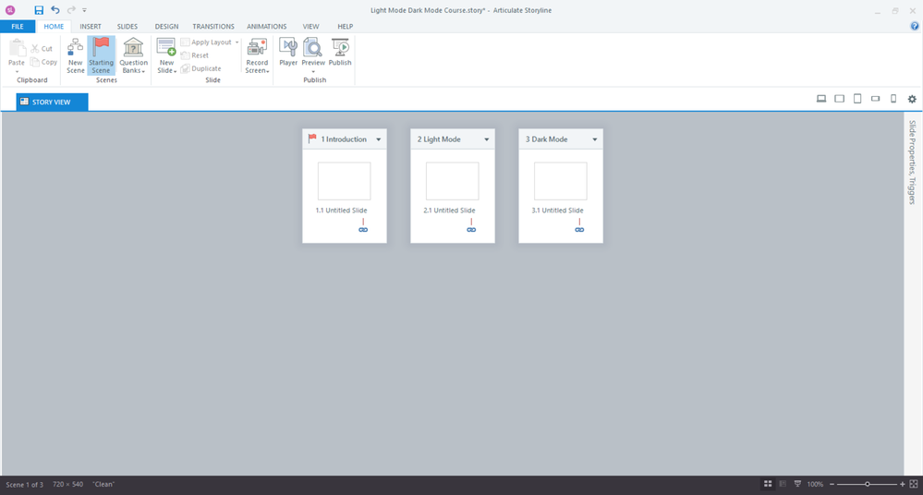Screen dimensions: 923x495
Task: Select the mobile portrait device icon
Action: coord(893,99)
